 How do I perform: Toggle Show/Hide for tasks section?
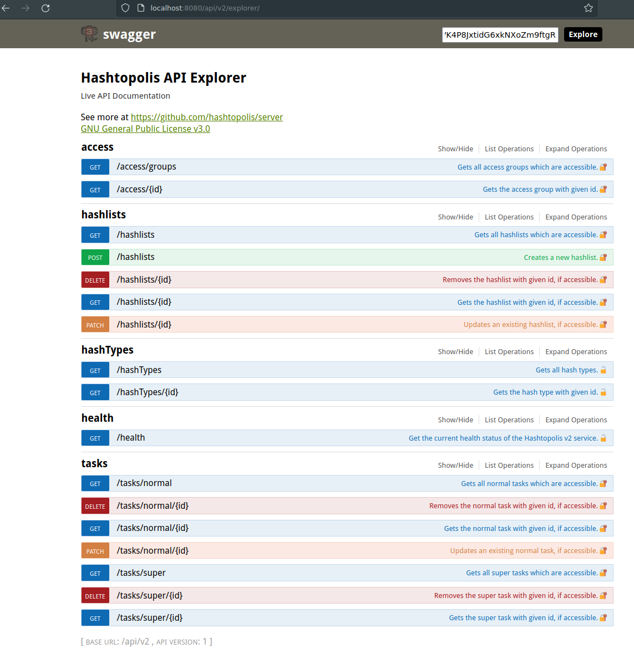click(455, 465)
